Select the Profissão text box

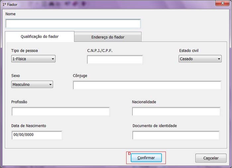click(x=60, y=112)
